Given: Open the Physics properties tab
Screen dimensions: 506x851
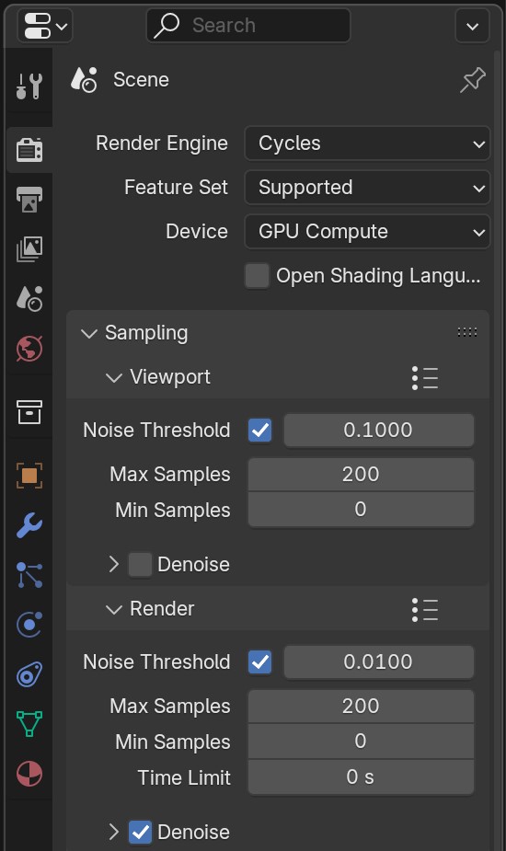Looking at the screenshot, I should (29, 625).
